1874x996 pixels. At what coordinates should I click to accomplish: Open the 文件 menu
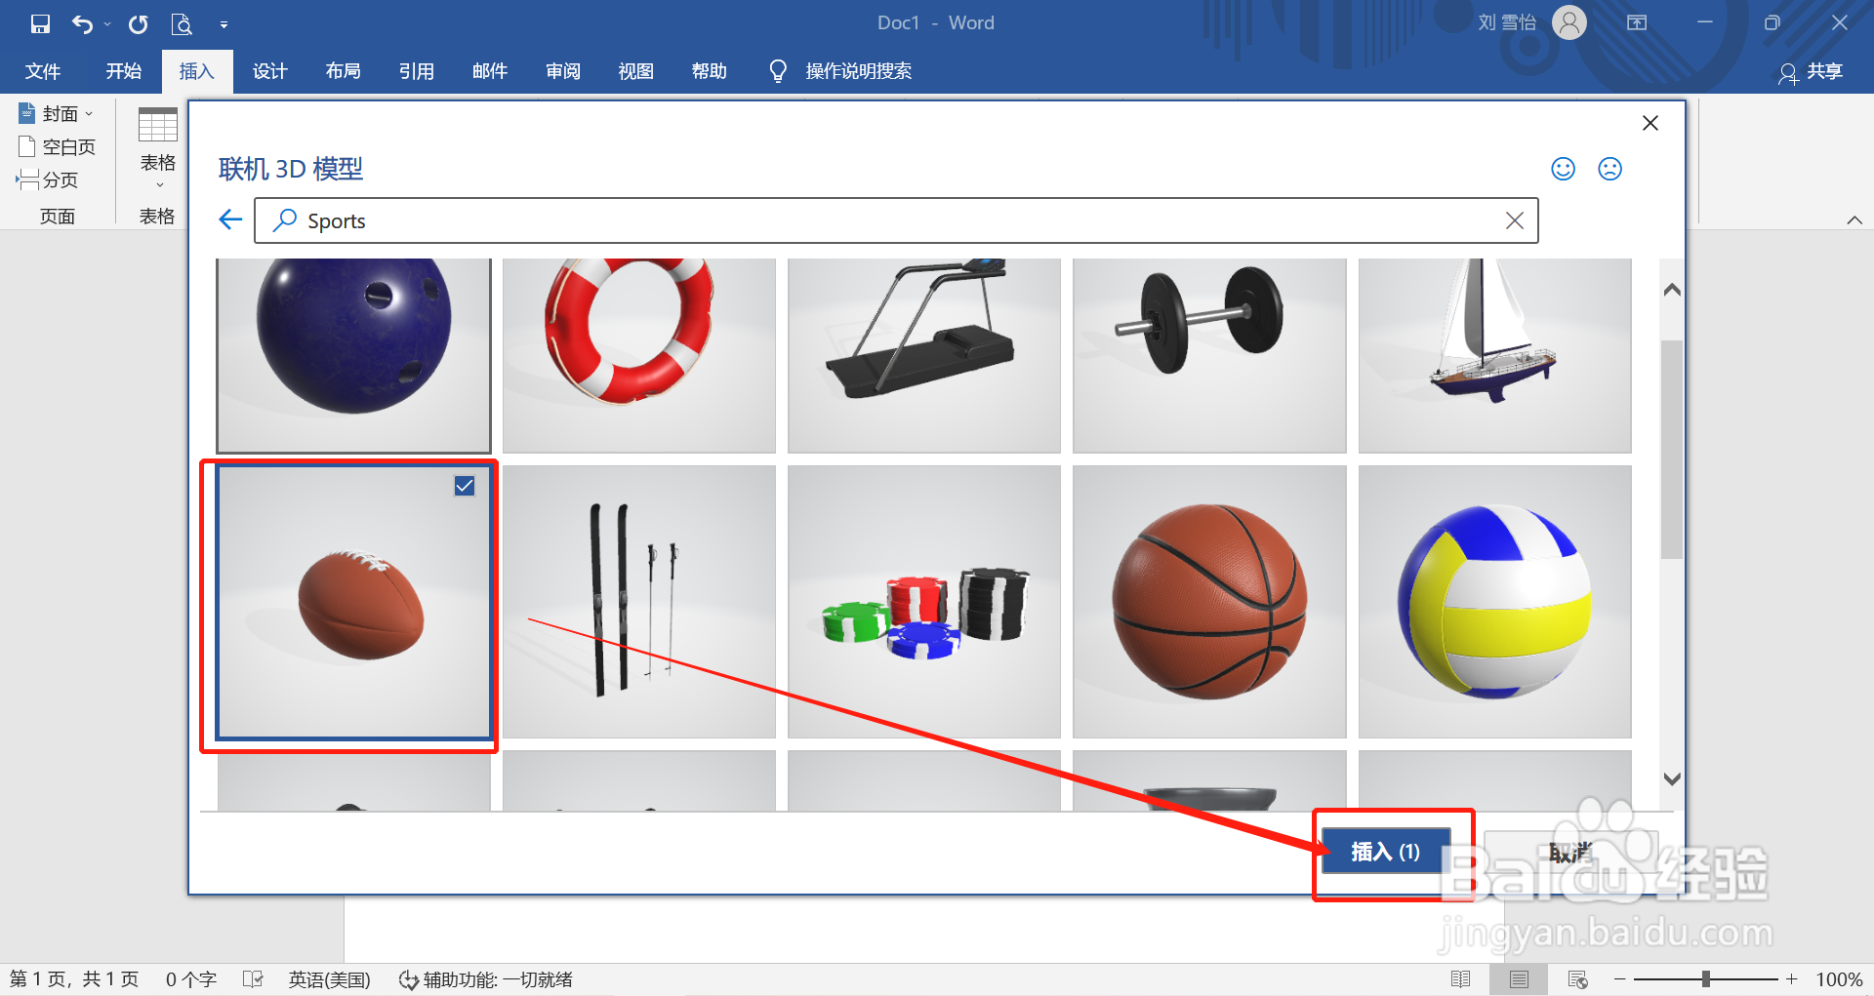point(42,70)
